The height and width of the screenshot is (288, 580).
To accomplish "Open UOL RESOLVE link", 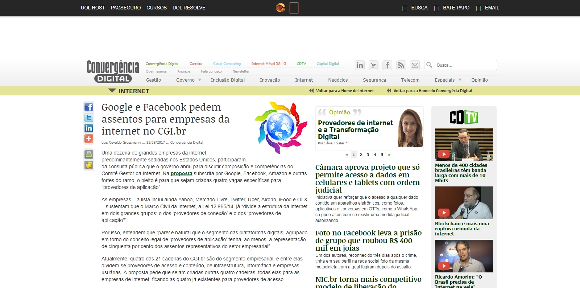I will click(189, 8).
